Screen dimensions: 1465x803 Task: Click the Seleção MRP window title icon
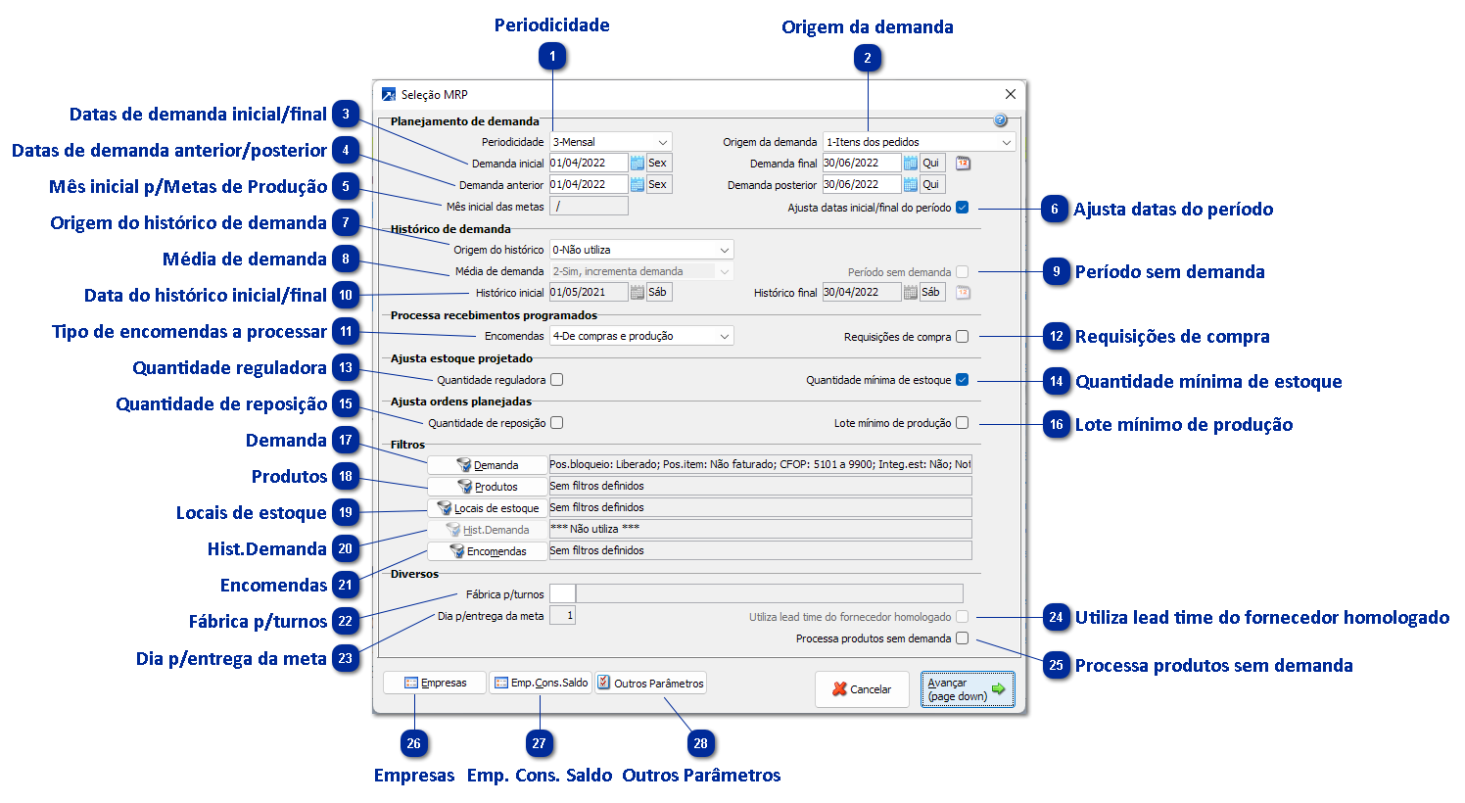tap(389, 95)
